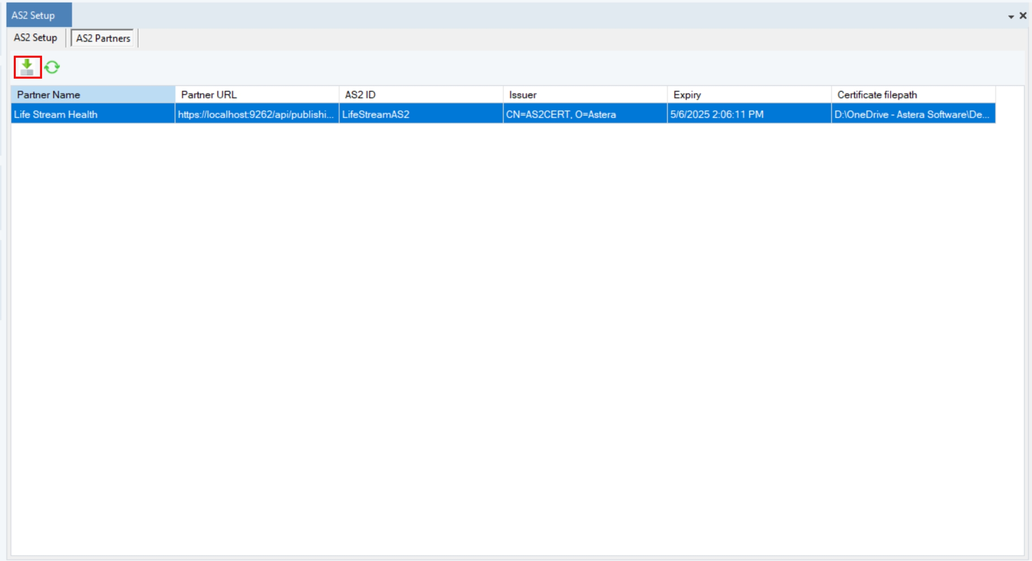Sort by Expiry column header

748,95
